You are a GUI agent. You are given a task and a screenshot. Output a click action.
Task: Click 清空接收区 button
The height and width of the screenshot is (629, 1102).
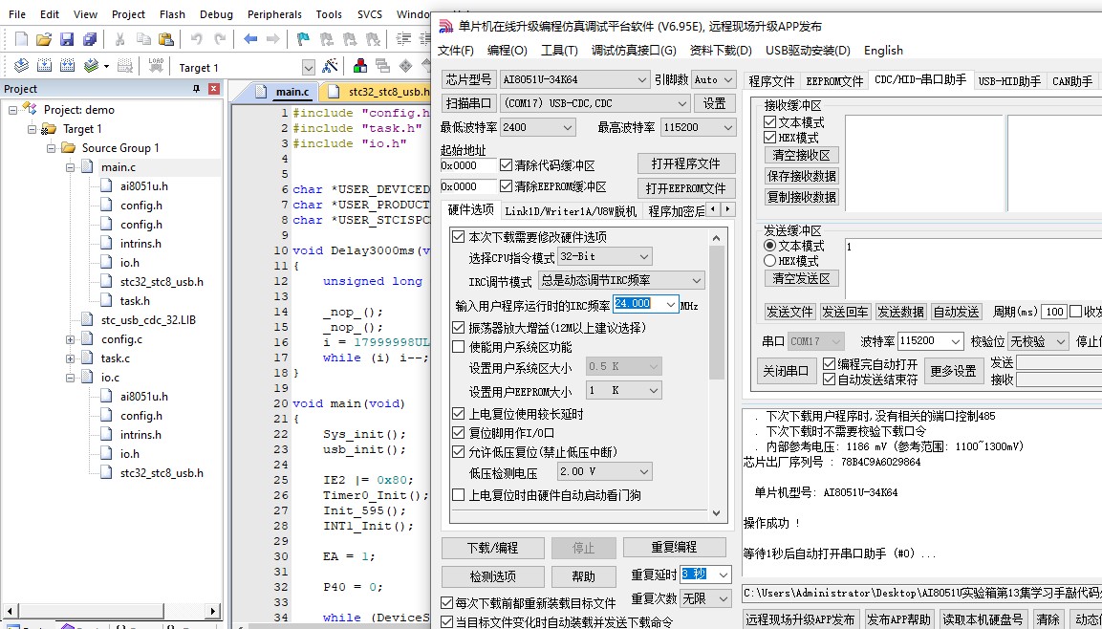click(x=801, y=155)
